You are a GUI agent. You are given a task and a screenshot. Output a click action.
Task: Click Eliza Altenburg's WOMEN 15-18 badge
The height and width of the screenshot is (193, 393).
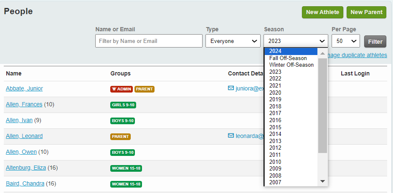click(126, 168)
